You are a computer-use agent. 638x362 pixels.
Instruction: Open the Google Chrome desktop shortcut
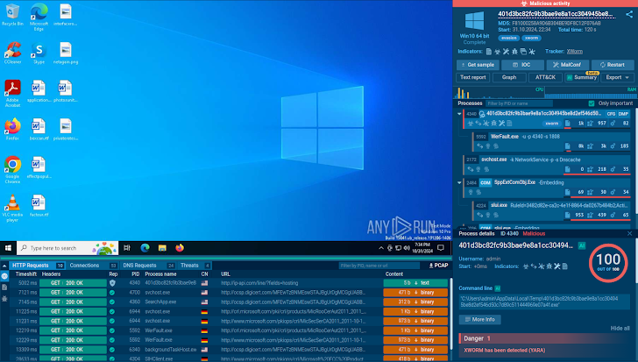pyautogui.click(x=12, y=165)
